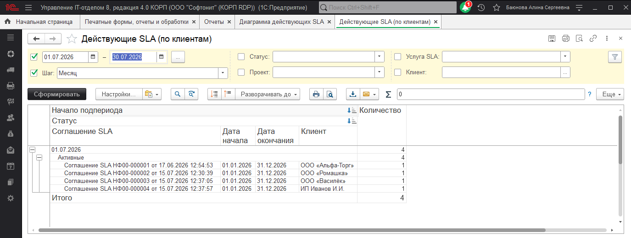Enable the Клиент filter checkbox

click(x=398, y=72)
